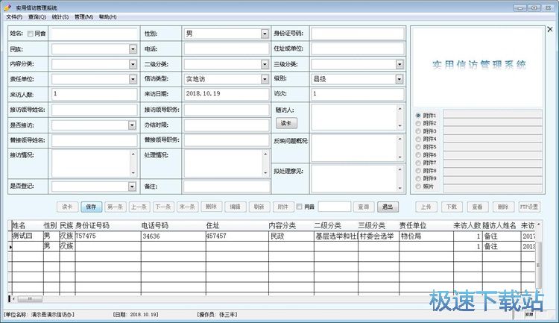Open the 管理(M) menu
The width and height of the screenshot is (559, 323).
pos(83,16)
